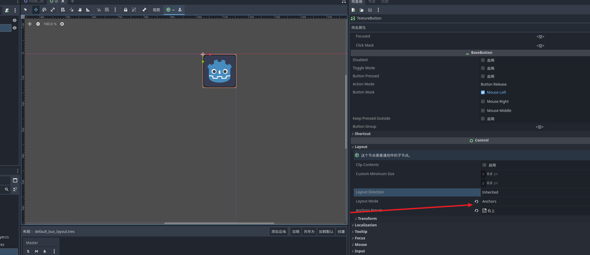Expand the Localization section
Screen dimensions: 590x255
(366, 225)
